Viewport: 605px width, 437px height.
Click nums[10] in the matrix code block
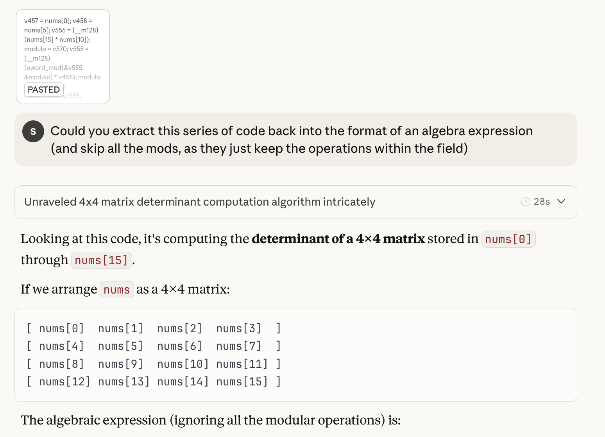point(183,364)
